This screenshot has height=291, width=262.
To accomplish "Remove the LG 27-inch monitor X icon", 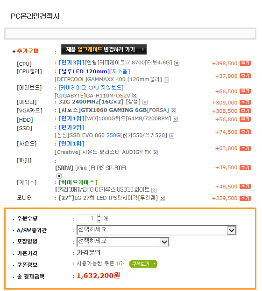I will 162,198.
